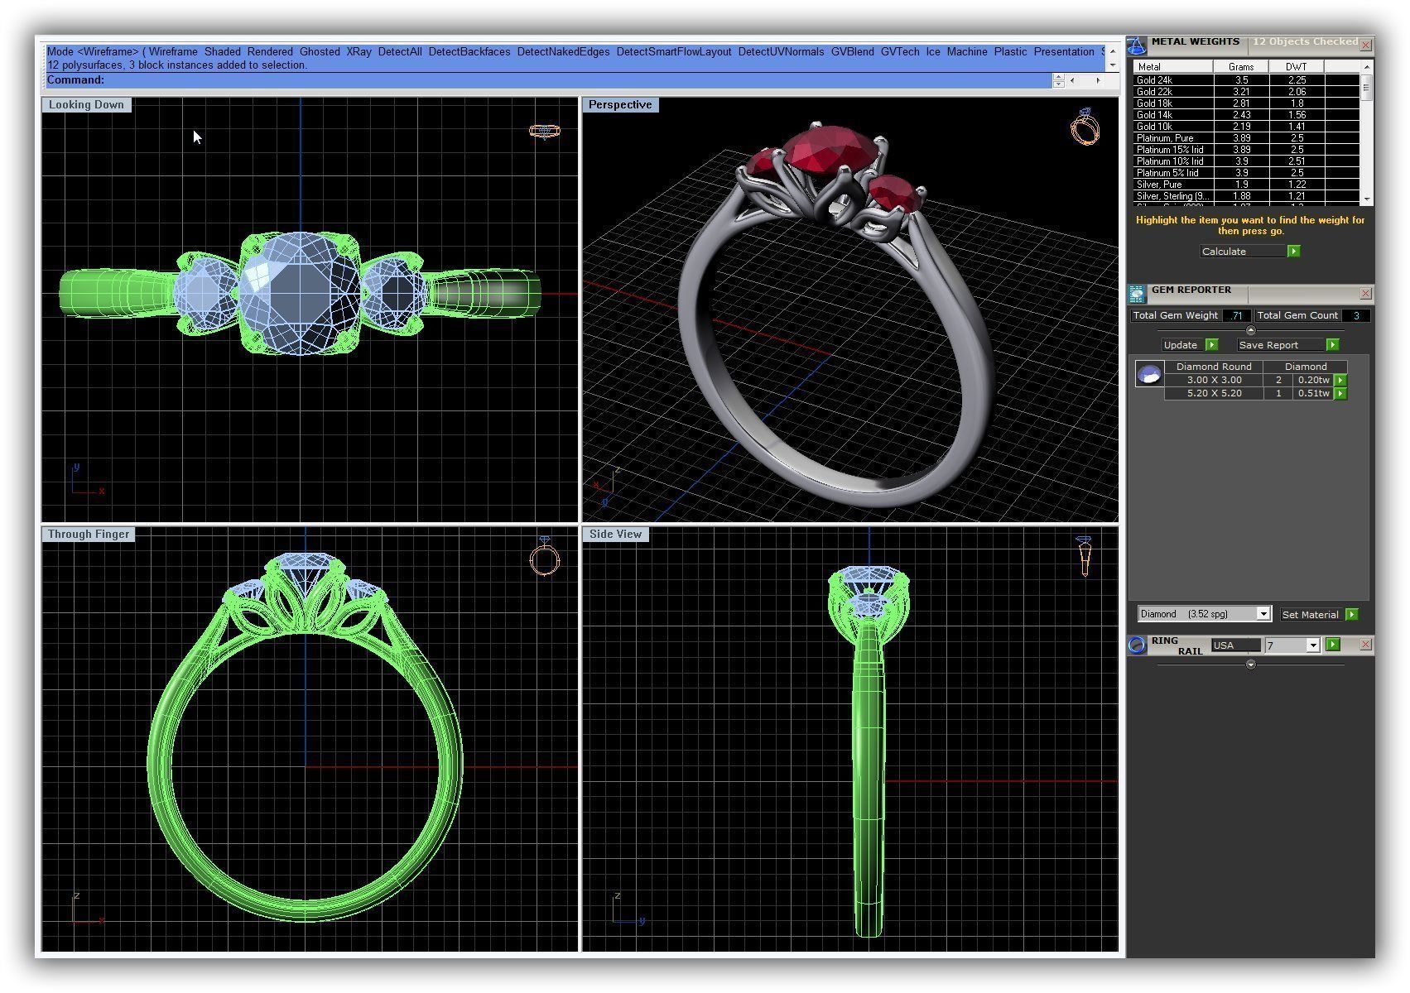Click the Calculate button
1410x993 pixels.
click(1243, 252)
